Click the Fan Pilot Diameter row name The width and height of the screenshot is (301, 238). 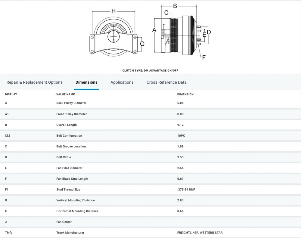69,168
